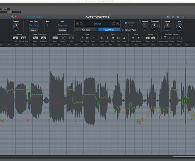Click the 440.0 Hz Detune value
The height and width of the screenshot is (161, 195).
tap(167, 31)
